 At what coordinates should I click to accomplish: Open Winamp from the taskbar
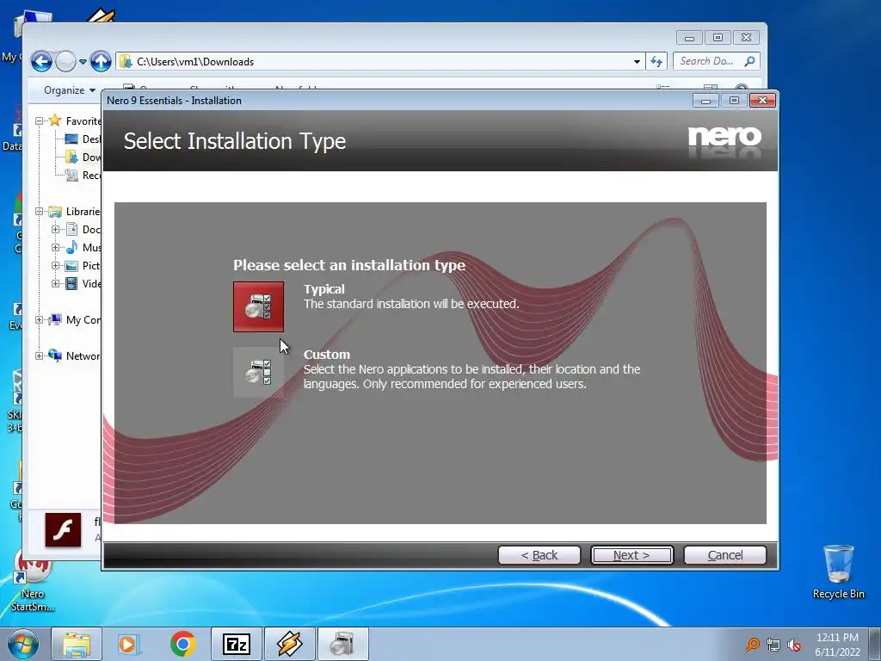click(x=289, y=644)
